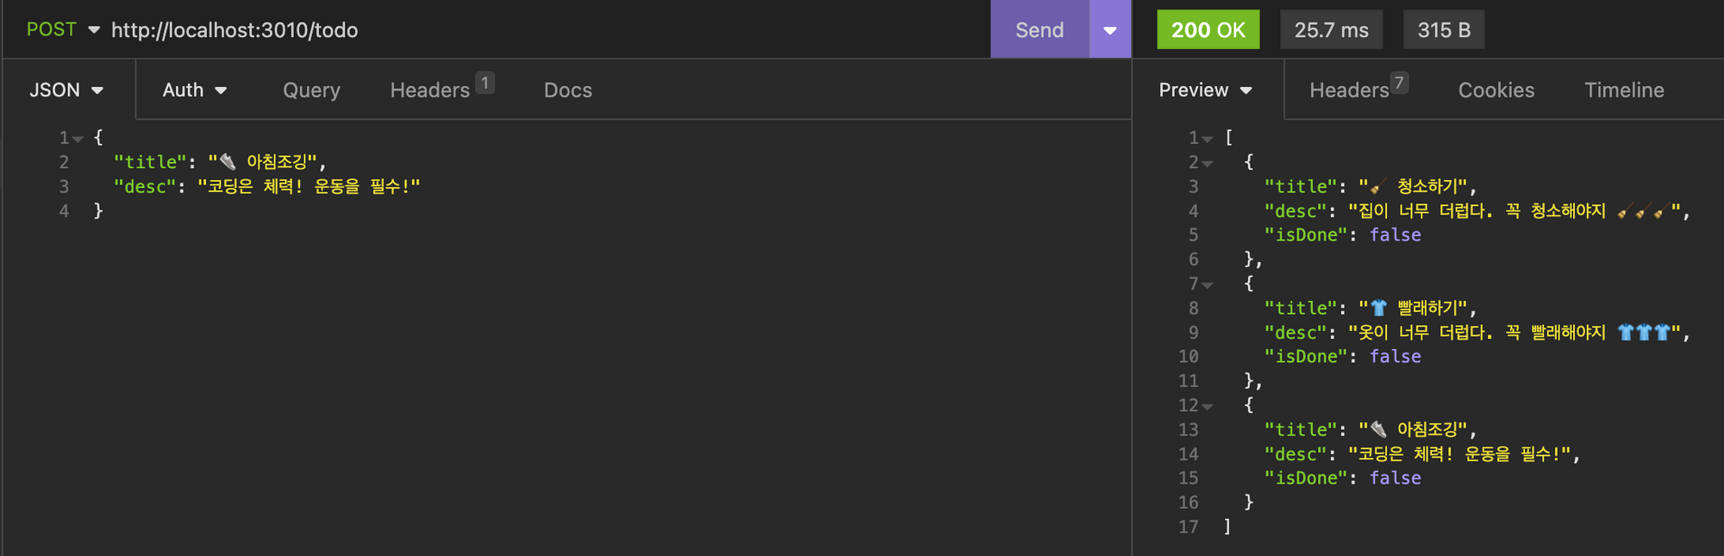Click the 25.7 ms response time tag
The image size is (1724, 556).
click(1331, 29)
